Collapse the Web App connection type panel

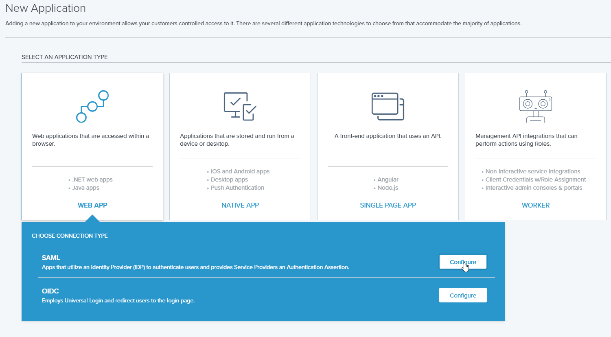click(92, 147)
